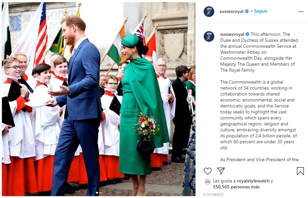
Task: Open the royalstylewatch liker profile link
Action: [x=253, y=181]
